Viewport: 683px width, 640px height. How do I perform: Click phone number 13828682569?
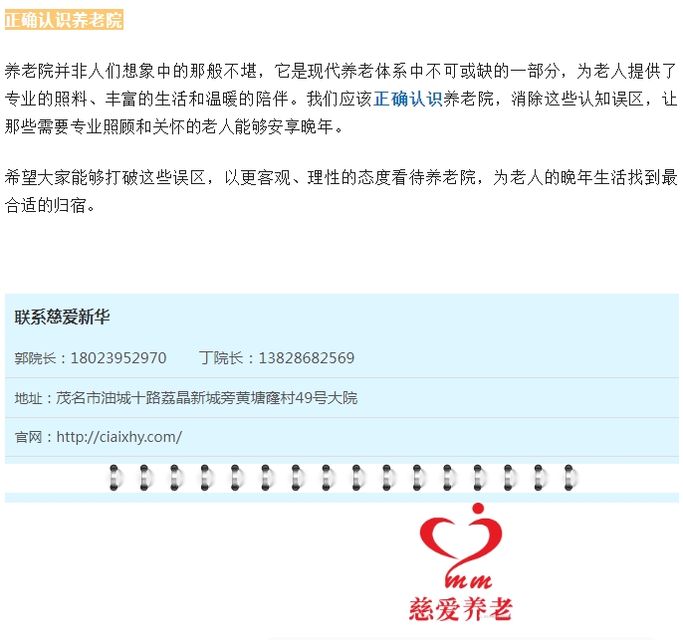click(x=306, y=358)
